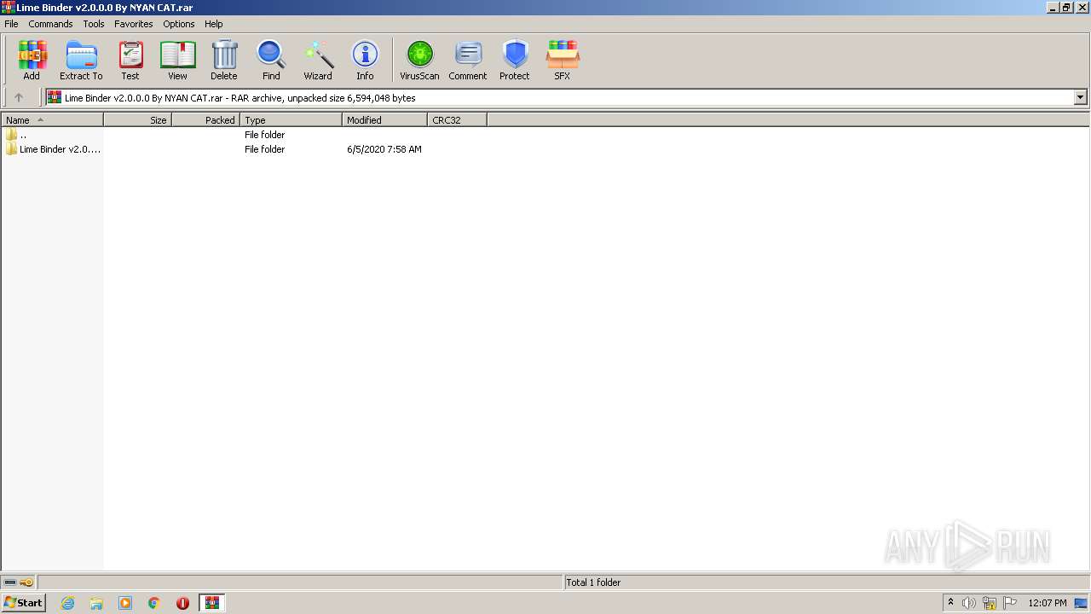Click 'File folder' type of Lime Binder row
Viewport: 1091px width, 614px height.
(265, 149)
